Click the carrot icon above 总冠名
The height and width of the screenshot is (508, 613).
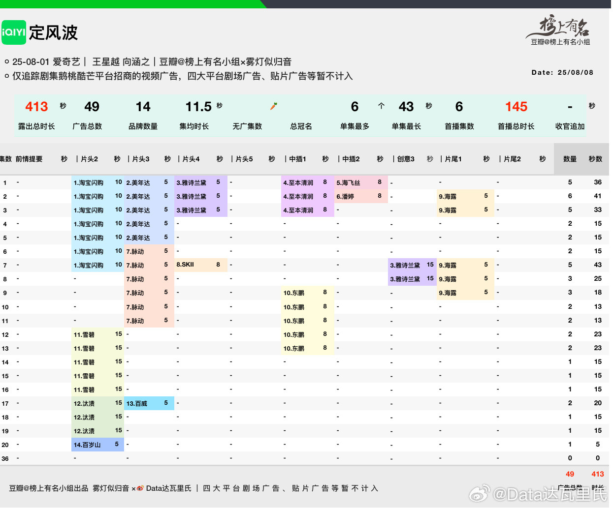point(274,106)
